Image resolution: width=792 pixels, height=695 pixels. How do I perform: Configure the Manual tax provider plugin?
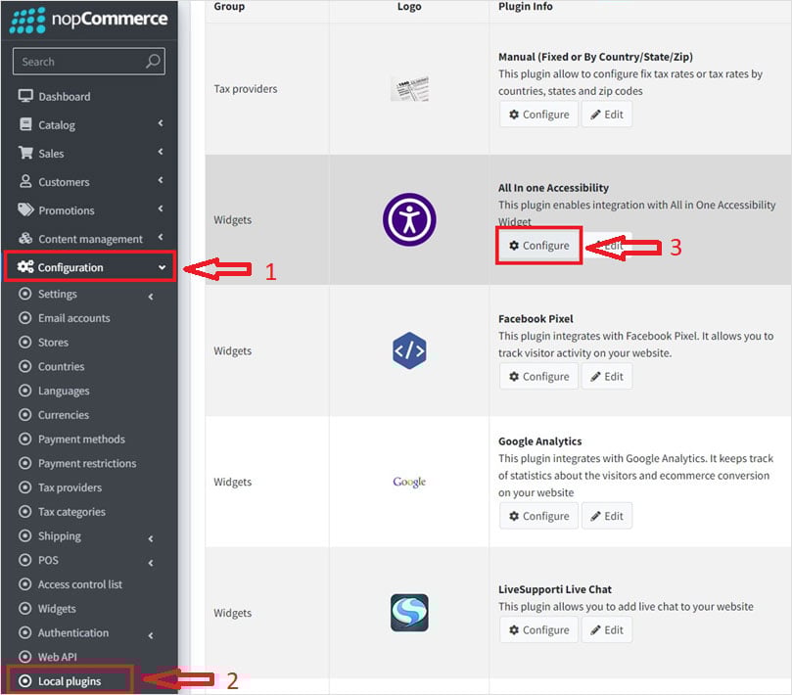[539, 115]
